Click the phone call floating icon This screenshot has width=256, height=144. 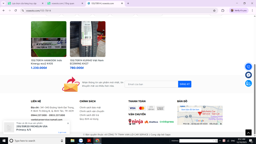click(x=248, y=66)
